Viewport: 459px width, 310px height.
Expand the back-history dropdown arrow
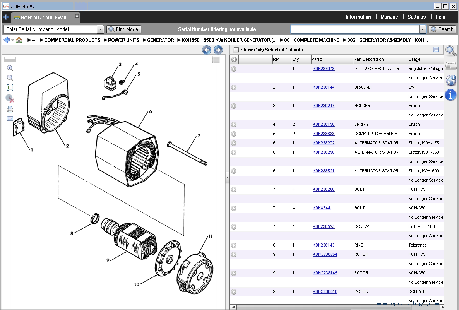[13, 40]
